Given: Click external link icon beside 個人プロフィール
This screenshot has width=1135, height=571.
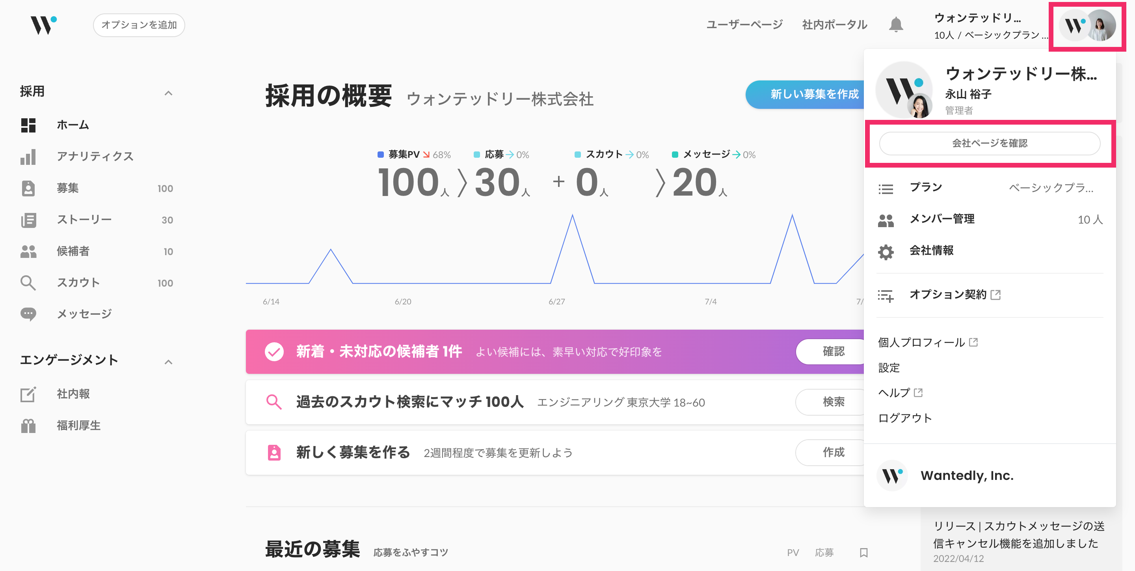Looking at the screenshot, I should pos(973,342).
